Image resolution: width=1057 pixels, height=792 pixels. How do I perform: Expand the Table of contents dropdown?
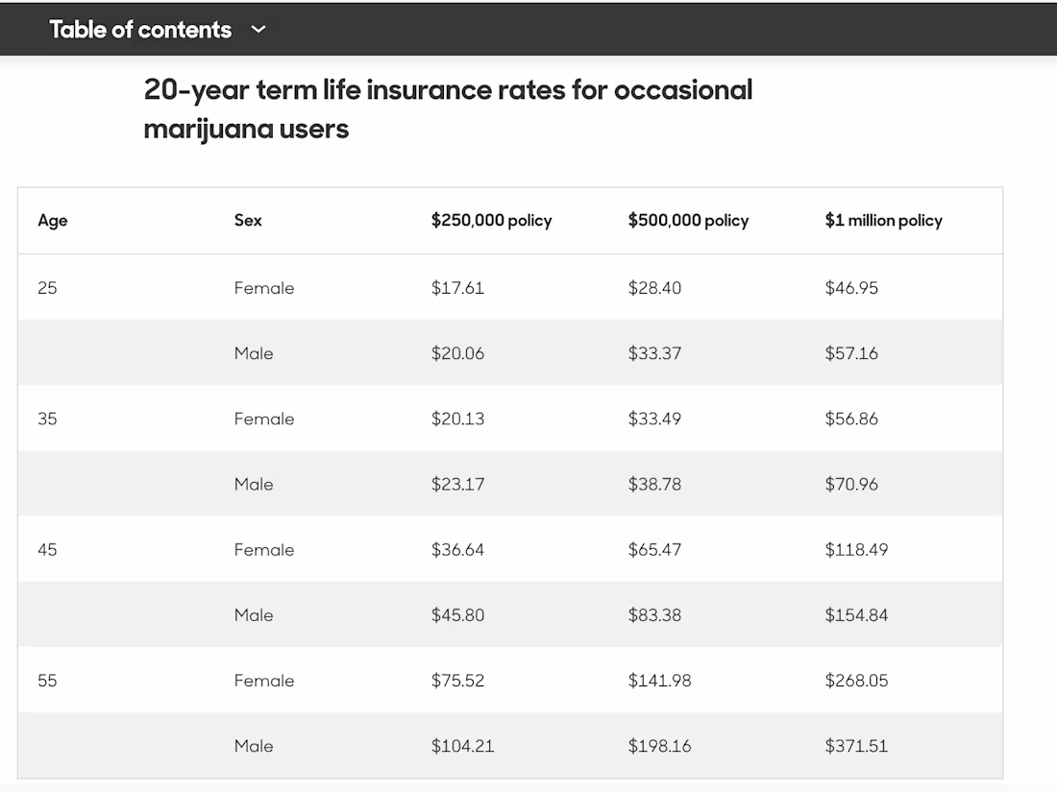tap(141, 29)
